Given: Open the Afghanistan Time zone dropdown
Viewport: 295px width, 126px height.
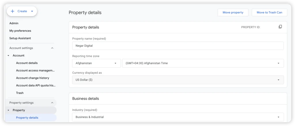Looking at the screenshot, I should (203, 63).
